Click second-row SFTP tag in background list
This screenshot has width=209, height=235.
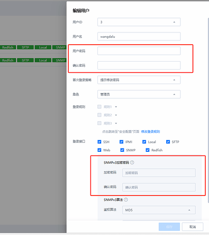tap(25, 60)
